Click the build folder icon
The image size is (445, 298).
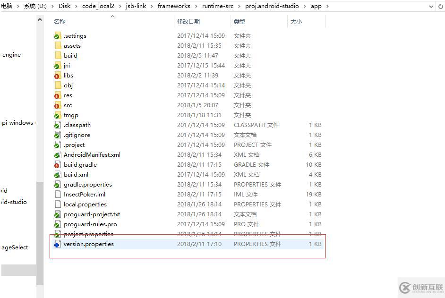pyautogui.click(x=58, y=56)
